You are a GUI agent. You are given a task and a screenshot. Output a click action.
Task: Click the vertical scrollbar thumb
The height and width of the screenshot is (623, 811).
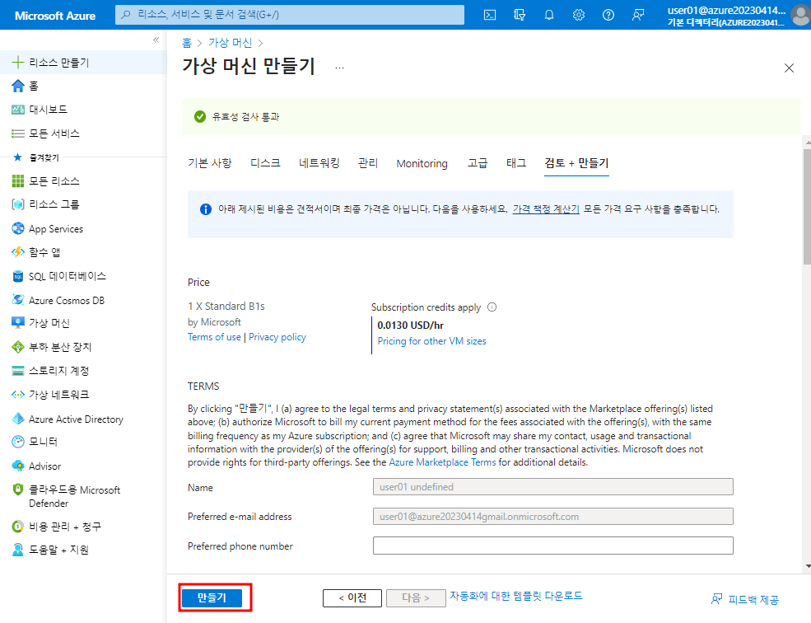pyautogui.click(x=807, y=207)
